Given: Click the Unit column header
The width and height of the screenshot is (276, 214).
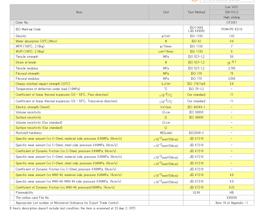Looking at the screenshot, I should tap(166, 12).
